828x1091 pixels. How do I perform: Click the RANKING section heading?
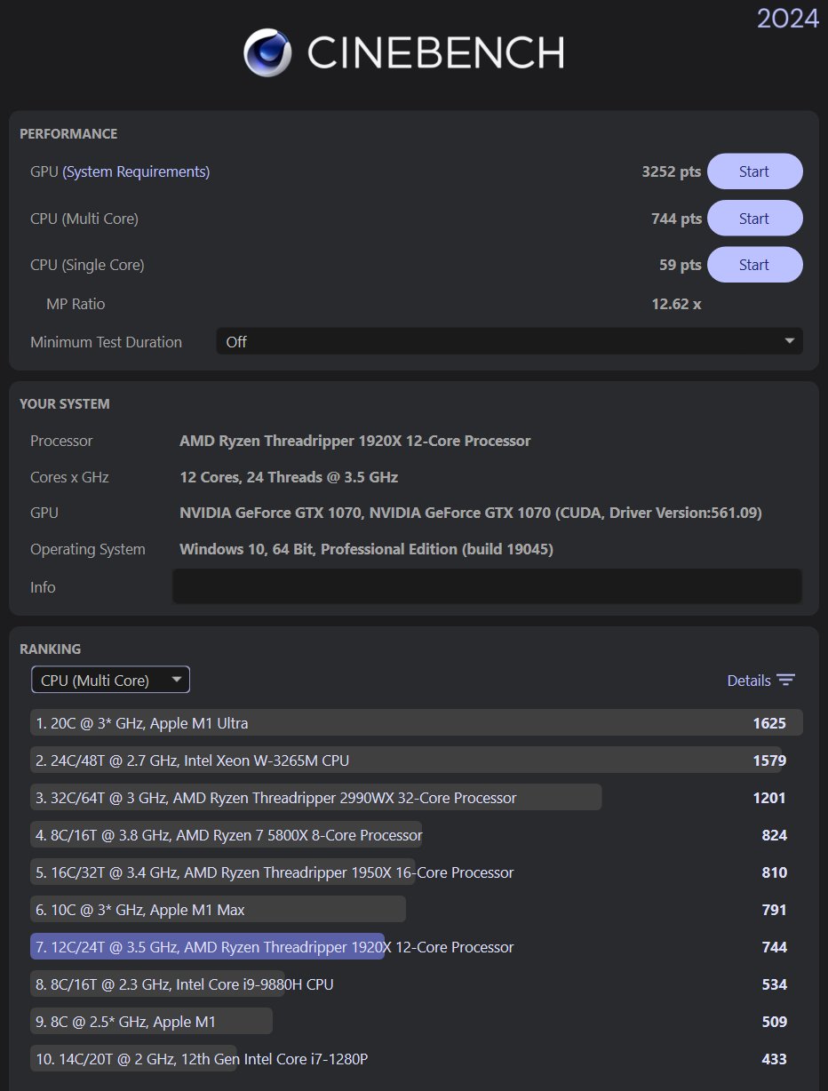50,649
